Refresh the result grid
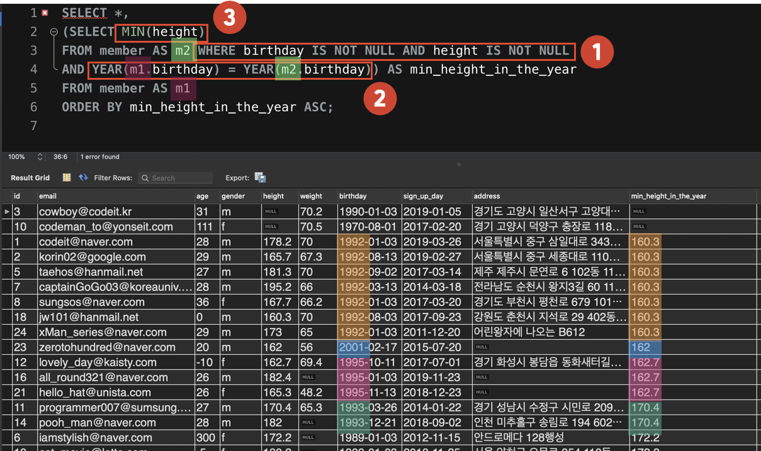 (x=83, y=178)
